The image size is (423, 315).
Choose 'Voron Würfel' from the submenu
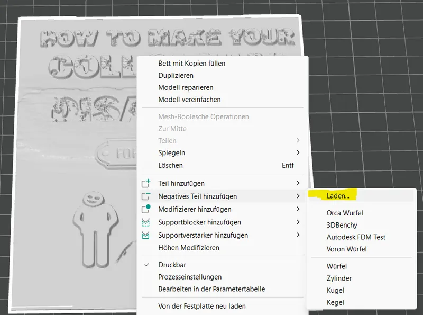346,249
